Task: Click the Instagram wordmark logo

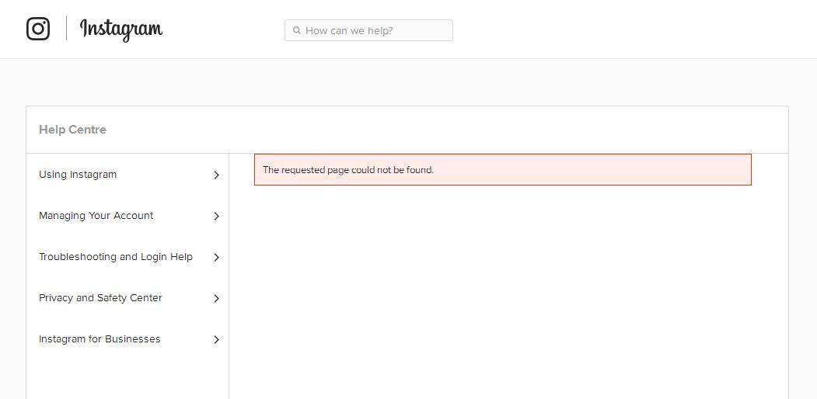Action: [121, 29]
